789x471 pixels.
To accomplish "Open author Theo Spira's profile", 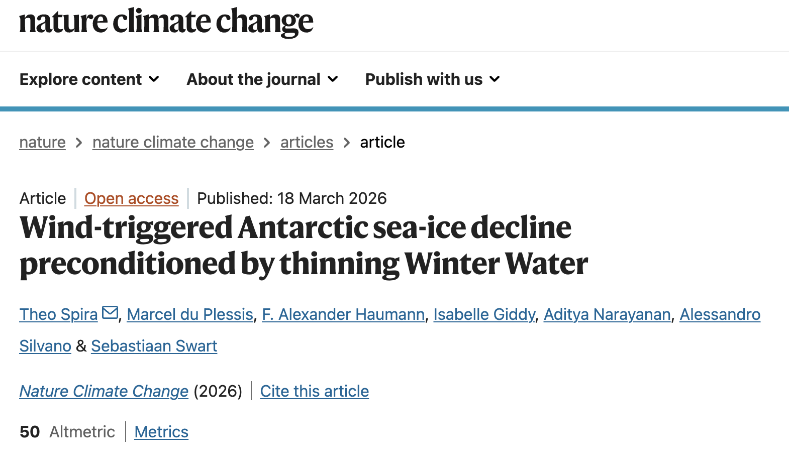I will point(58,314).
